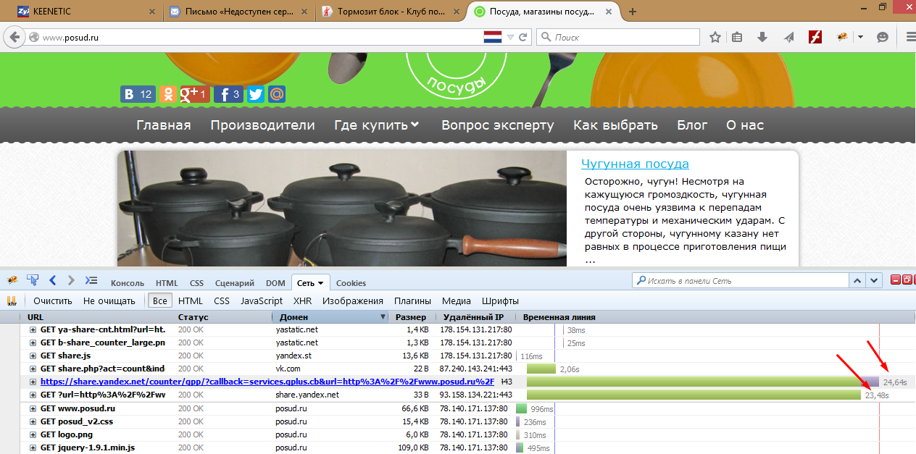Image resolution: width=916 pixels, height=454 pixels.
Task: Share via the Google+ icon
Action: pyautogui.click(x=195, y=94)
